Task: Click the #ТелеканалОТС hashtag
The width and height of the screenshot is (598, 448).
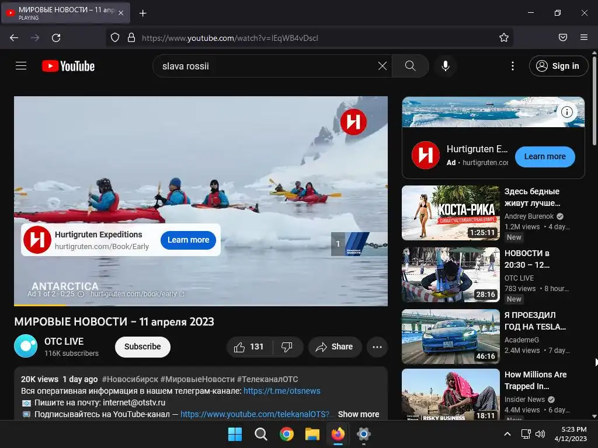Action: 267,379
